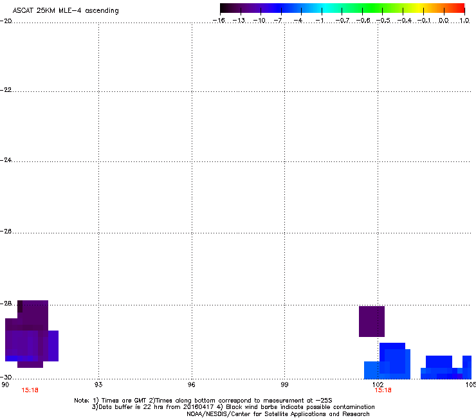Screen dimensions: 476x418
Task: Click the 93 longitude axis label
Action: 98,385
